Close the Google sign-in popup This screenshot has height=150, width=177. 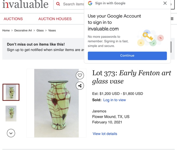165,3
